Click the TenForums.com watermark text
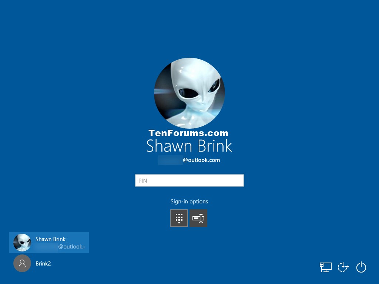The image size is (379, 284). pos(188,133)
